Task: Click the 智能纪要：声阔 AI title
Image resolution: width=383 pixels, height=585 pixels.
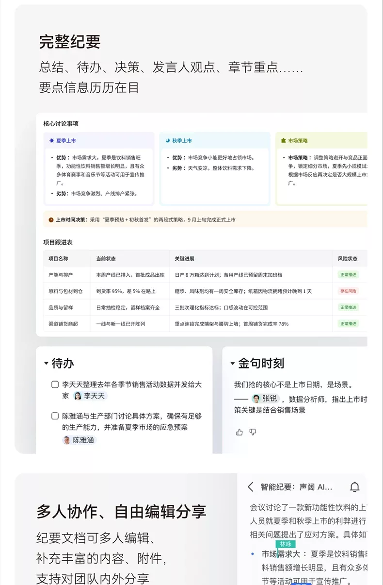Action: 296,487
